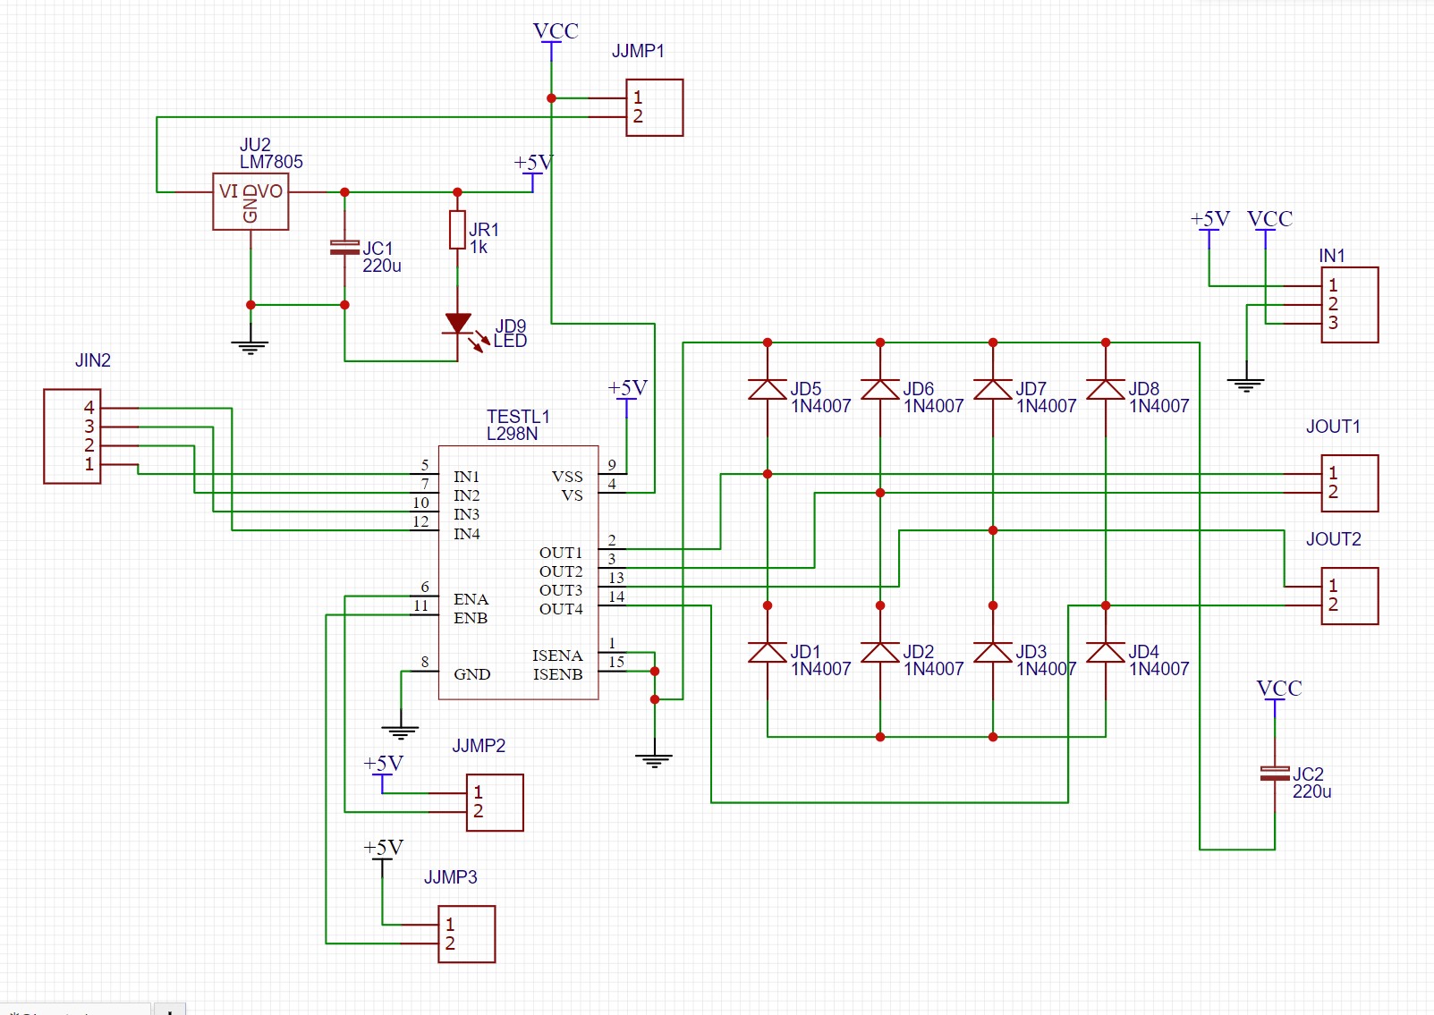
Task: Click the 220u value next to JC1
Action: [382, 266]
